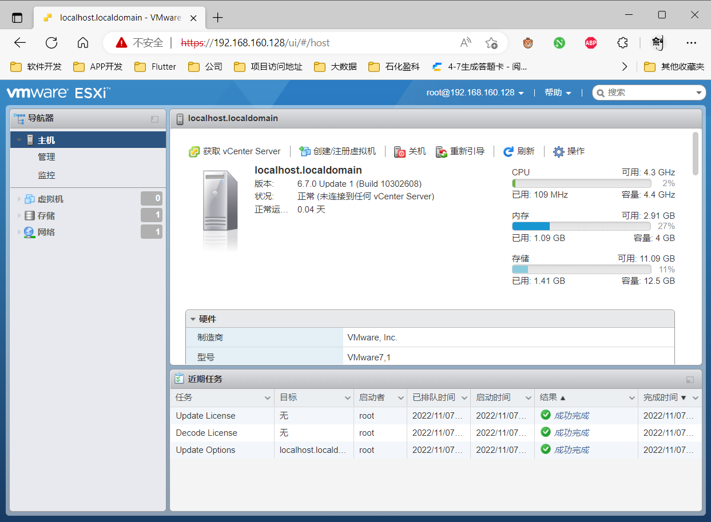Click the blue Refresh (刷新) icon

509,151
